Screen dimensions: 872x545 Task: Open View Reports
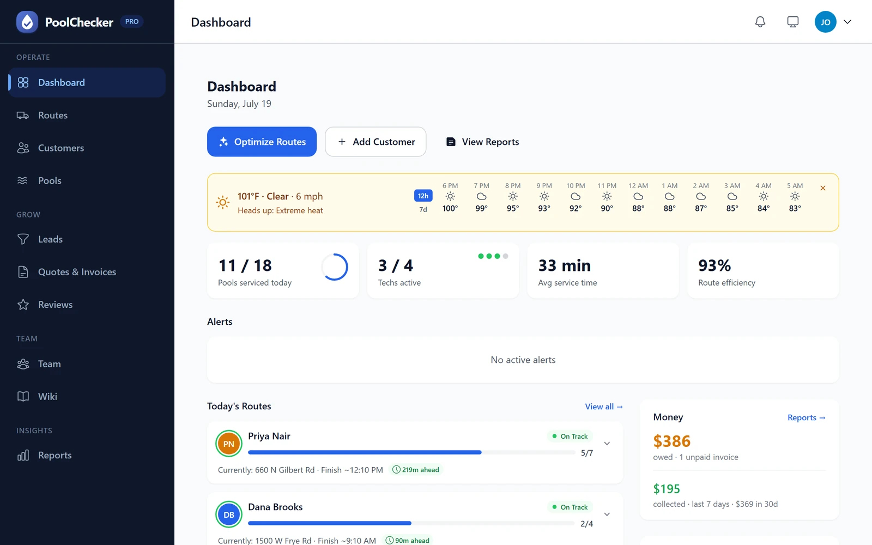[482, 142]
